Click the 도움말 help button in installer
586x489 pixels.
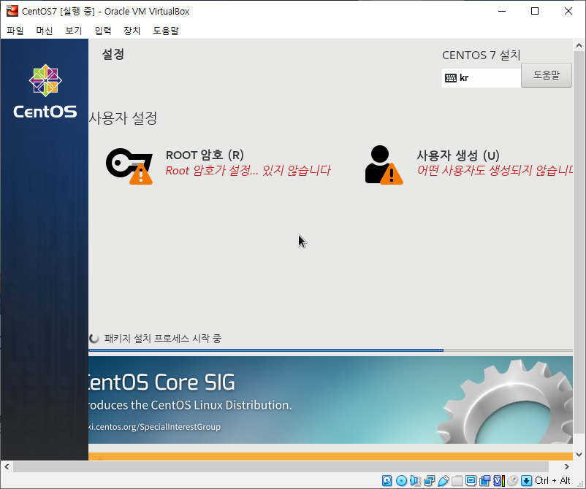(547, 75)
